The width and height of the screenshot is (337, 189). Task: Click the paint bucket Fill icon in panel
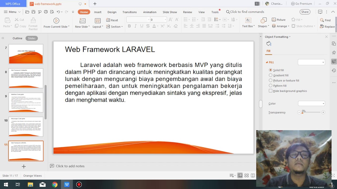[x=269, y=44]
